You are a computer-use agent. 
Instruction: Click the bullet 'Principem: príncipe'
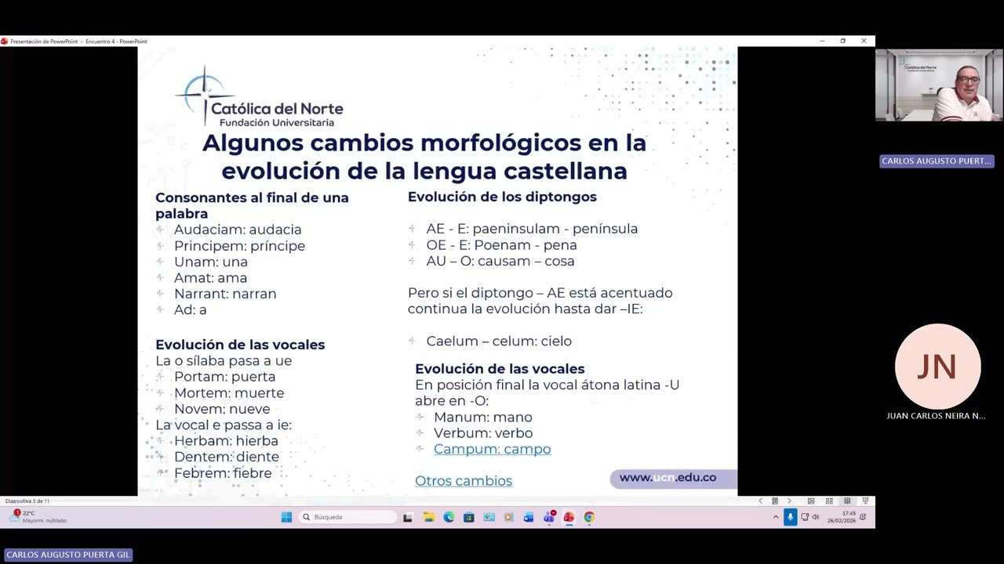point(239,246)
